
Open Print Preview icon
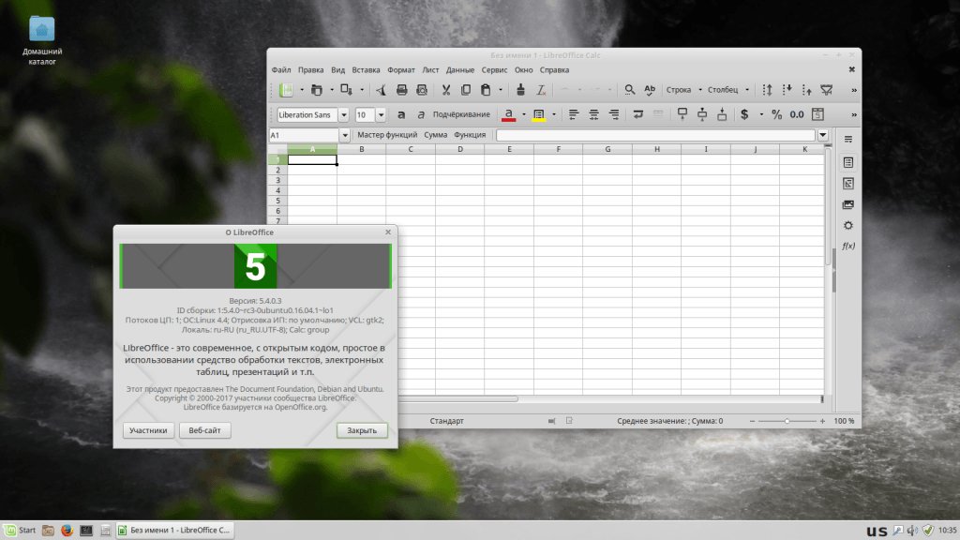coord(422,90)
